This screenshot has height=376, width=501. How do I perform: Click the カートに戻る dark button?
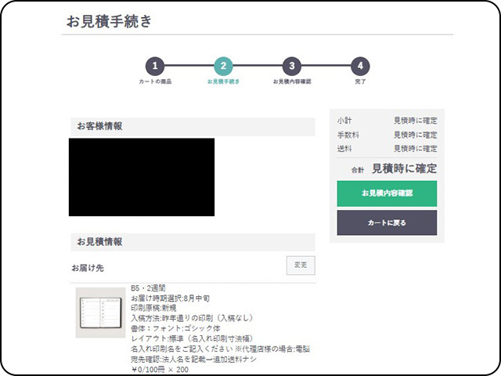387,222
